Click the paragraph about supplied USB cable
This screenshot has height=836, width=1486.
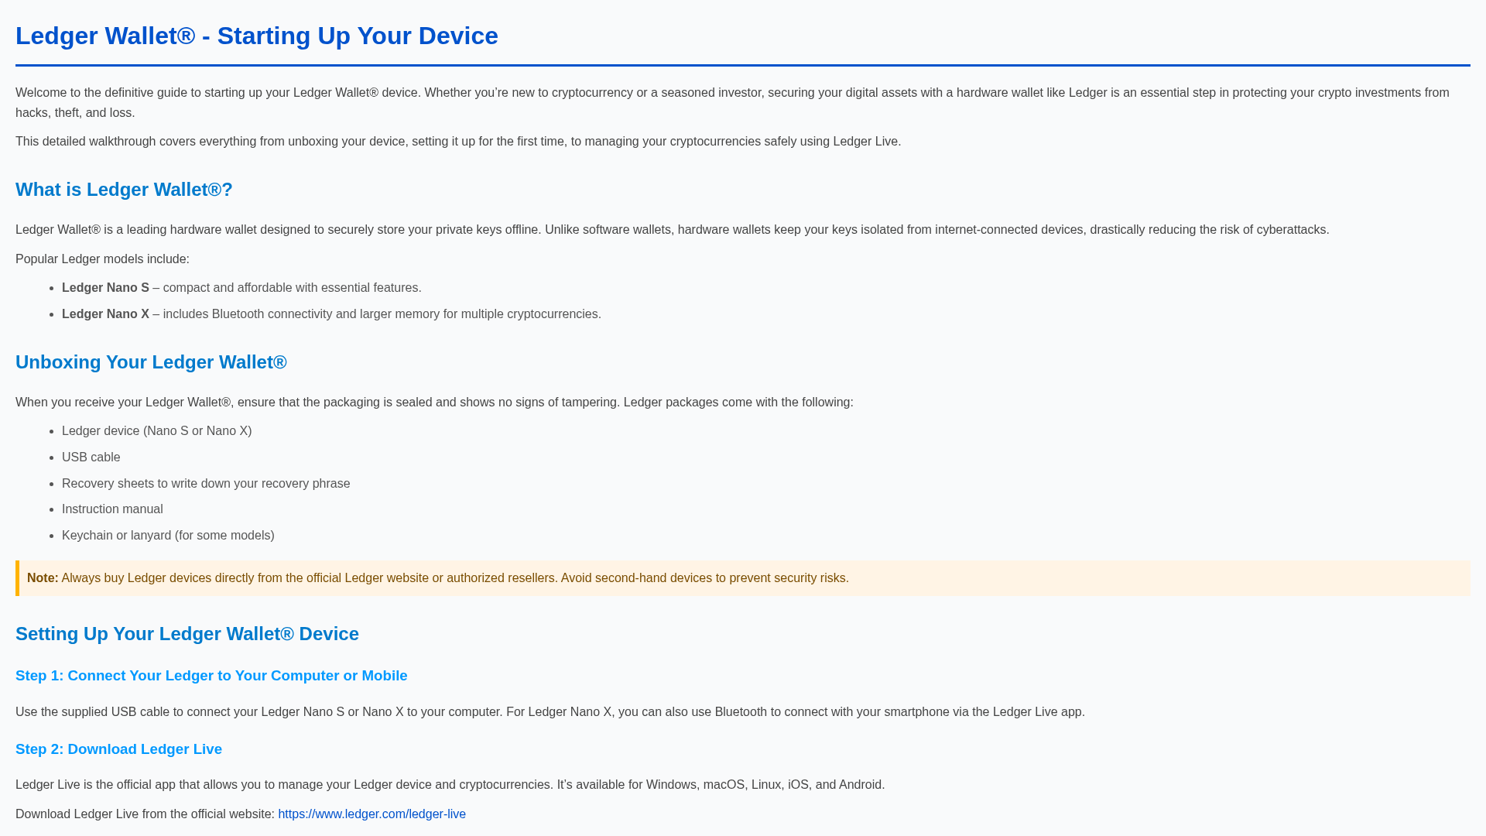tap(550, 711)
